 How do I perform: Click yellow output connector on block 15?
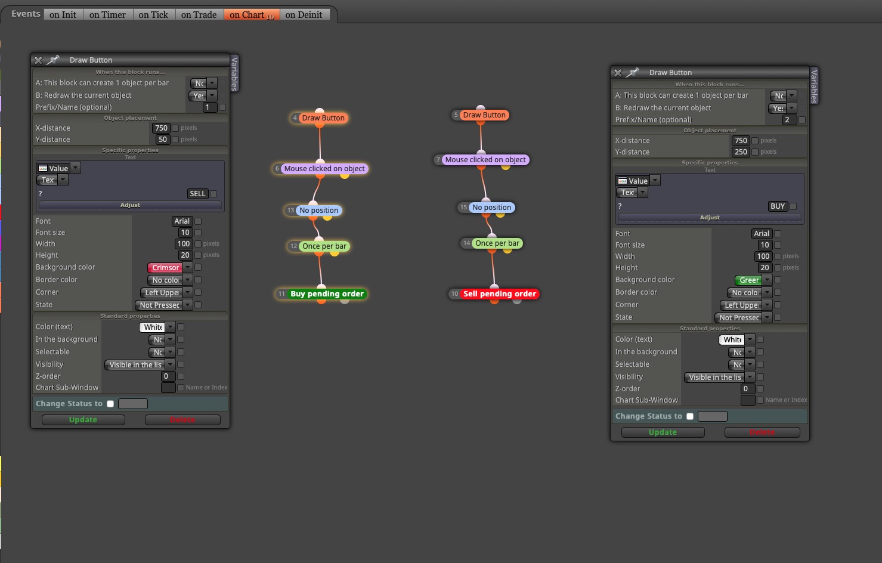tap(500, 214)
